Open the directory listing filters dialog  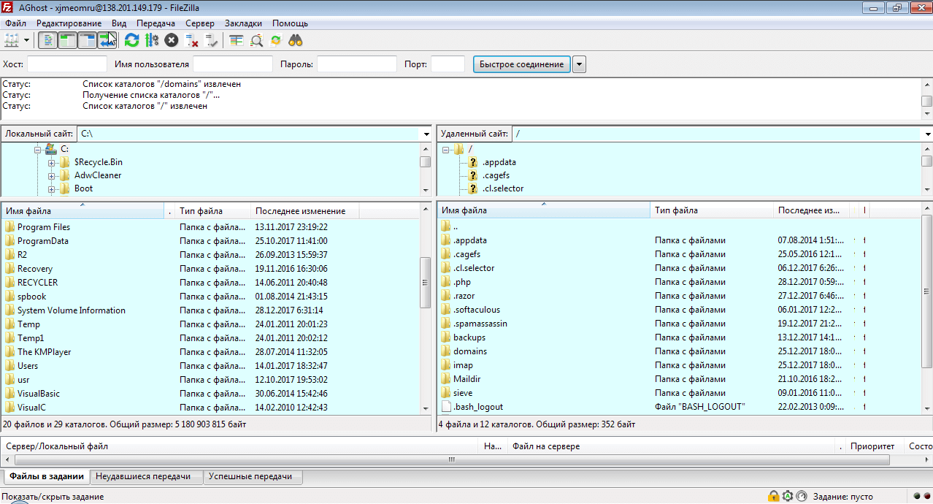point(236,40)
